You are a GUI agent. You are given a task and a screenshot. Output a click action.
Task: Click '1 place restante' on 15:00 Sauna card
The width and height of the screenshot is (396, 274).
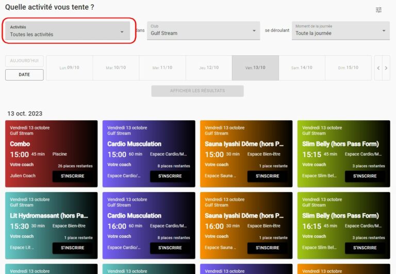pos(273,166)
